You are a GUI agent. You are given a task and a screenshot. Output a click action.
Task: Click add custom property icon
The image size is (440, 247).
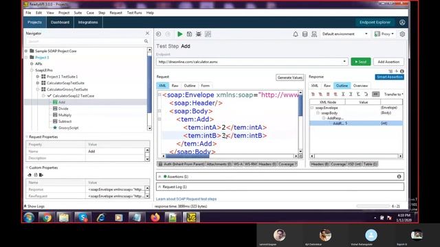click(x=30, y=175)
